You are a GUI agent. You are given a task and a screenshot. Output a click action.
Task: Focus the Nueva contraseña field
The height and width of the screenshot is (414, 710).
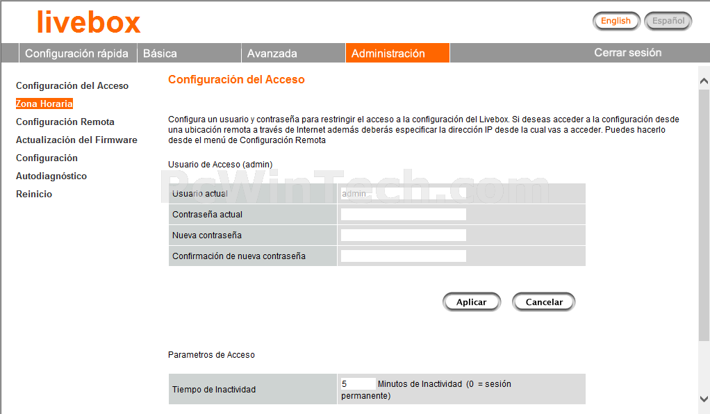tap(404, 235)
